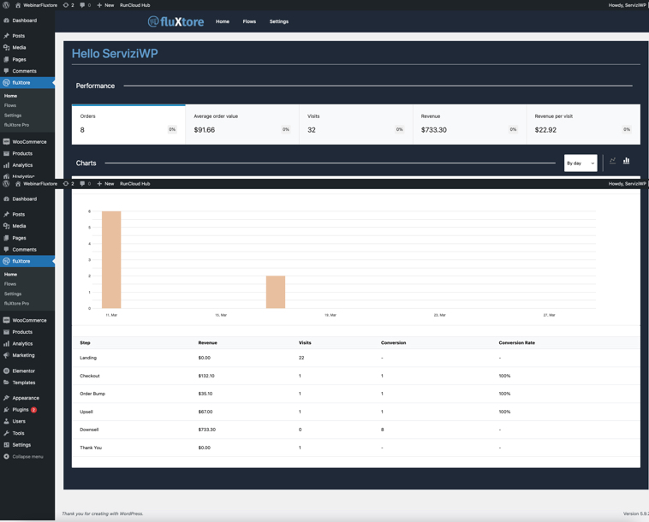
Task: Expand the By day interval dropdown
Action: click(x=581, y=163)
